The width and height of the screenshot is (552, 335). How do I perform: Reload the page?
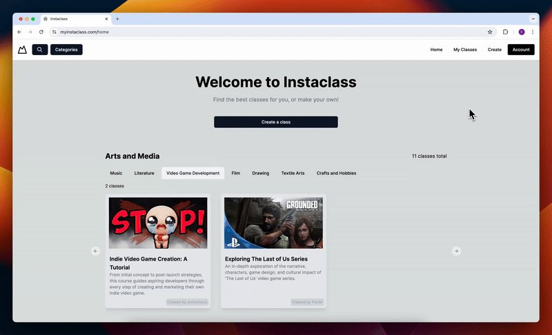pyautogui.click(x=41, y=32)
